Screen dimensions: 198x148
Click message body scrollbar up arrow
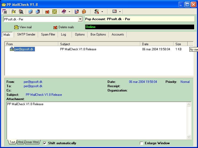pos(189,104)
